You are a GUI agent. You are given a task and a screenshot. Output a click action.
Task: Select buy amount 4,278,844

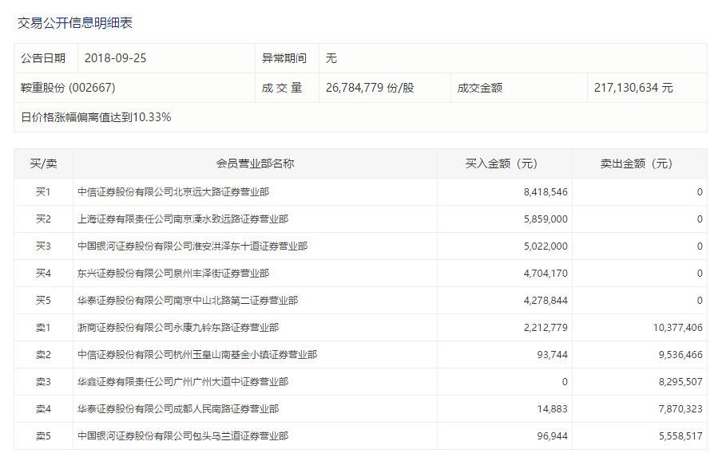545,301
